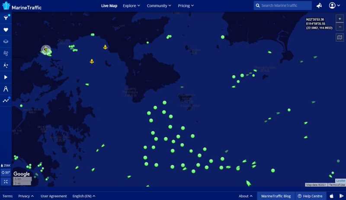Click the Help Centre button
The image size is (346, 200).
coord(311,196)
